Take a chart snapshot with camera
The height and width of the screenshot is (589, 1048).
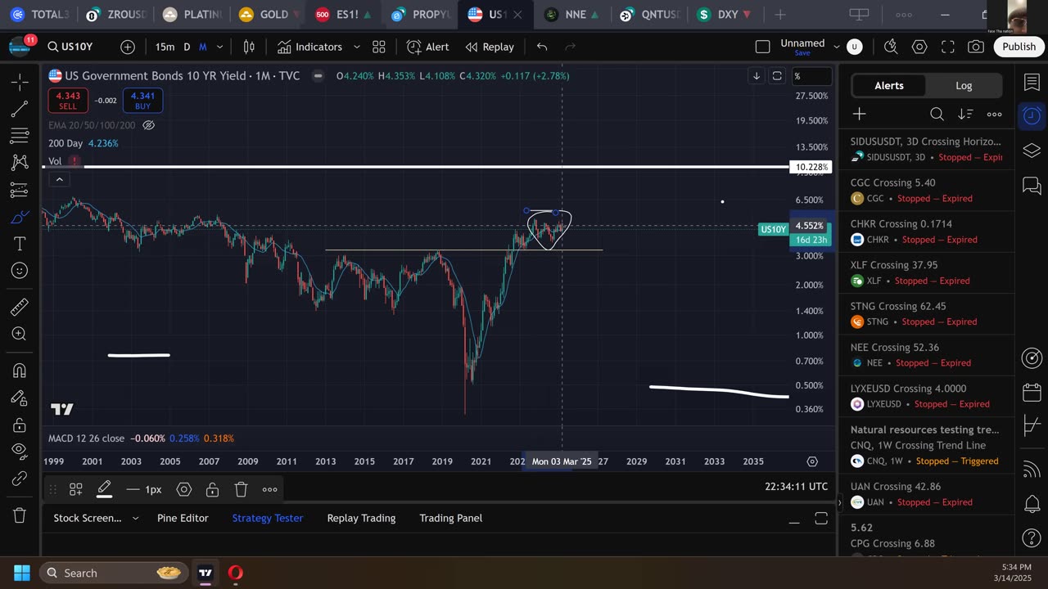tap(975, 47)
